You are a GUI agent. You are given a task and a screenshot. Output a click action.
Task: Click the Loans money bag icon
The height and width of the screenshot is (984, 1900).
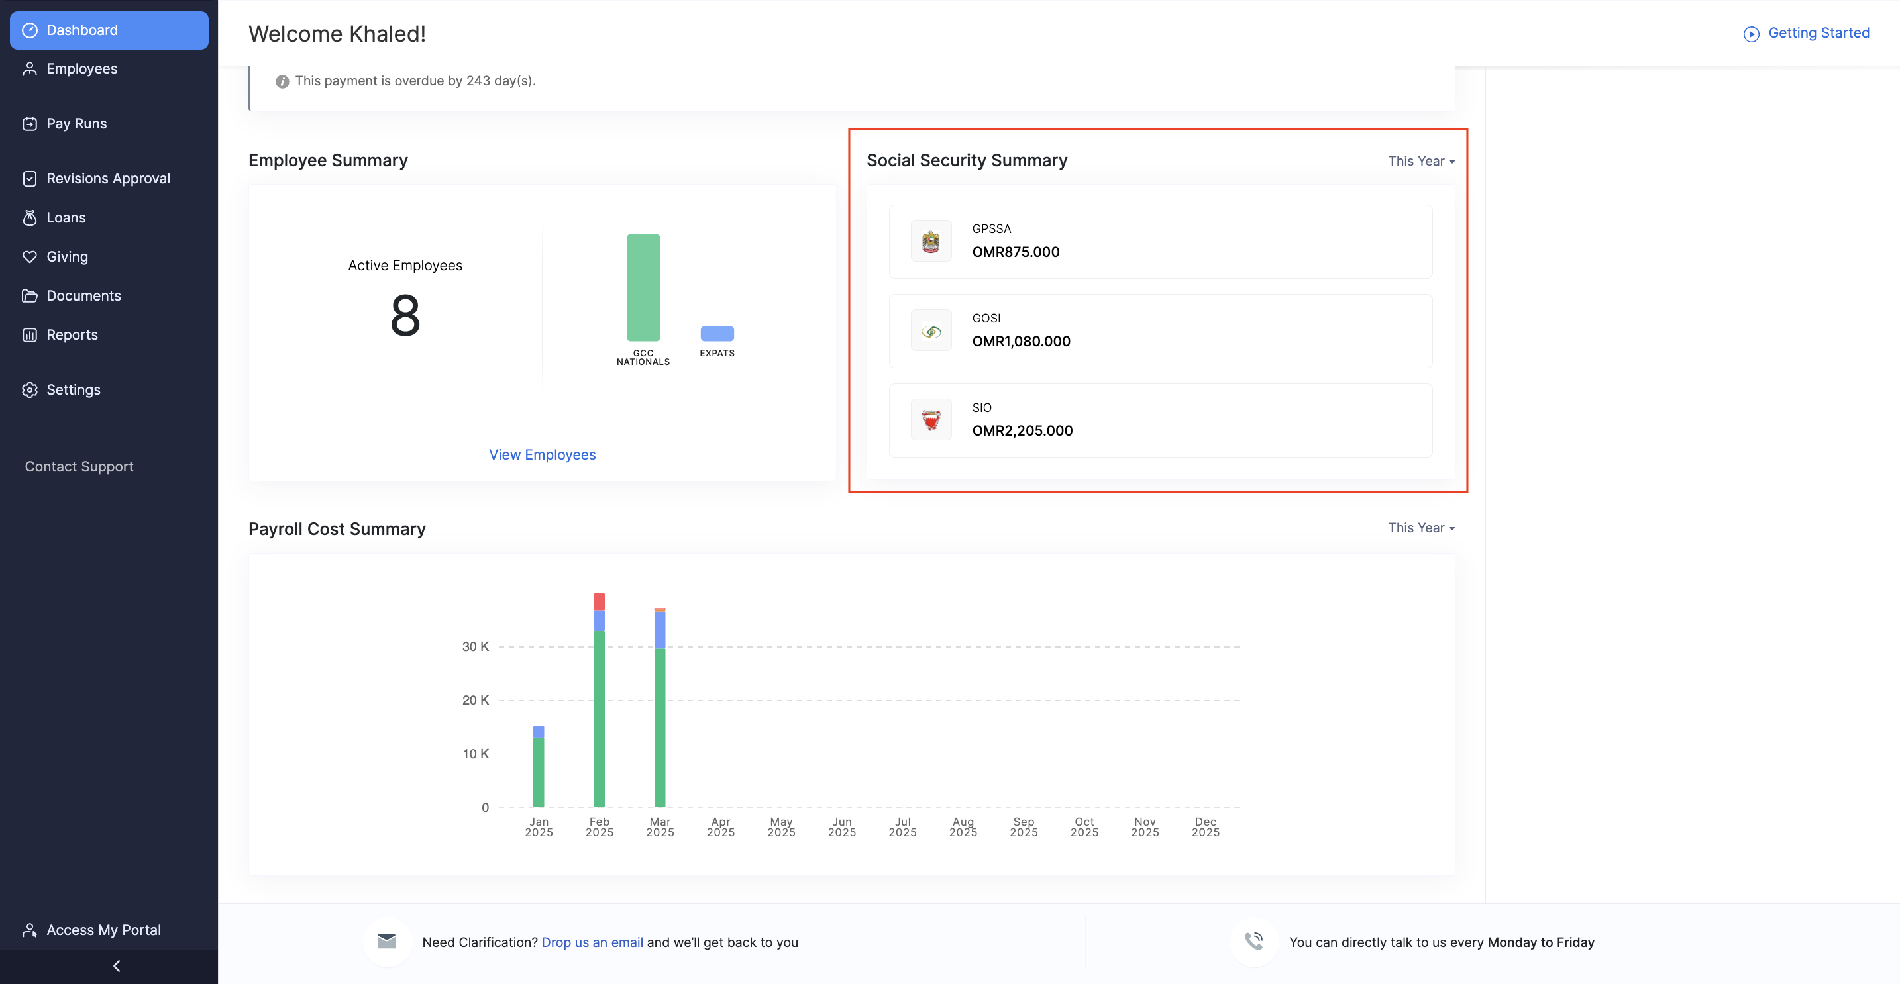pyautogui.click(x=30, y=217)
